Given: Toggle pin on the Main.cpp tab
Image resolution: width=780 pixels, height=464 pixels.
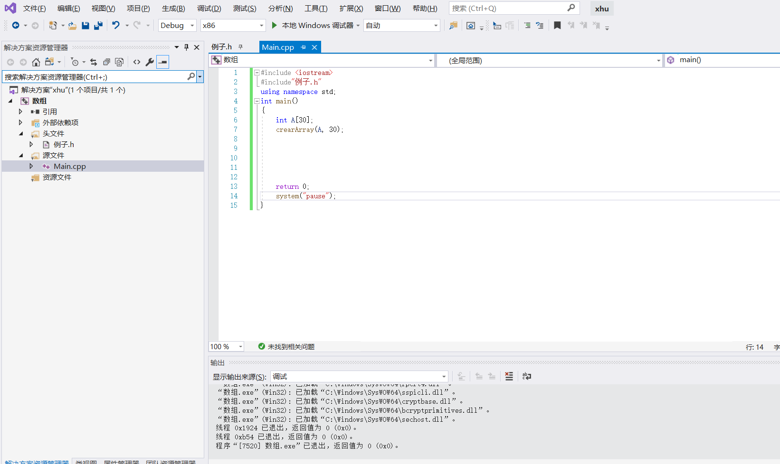Looking at the screenshot, I should [304, 47].
